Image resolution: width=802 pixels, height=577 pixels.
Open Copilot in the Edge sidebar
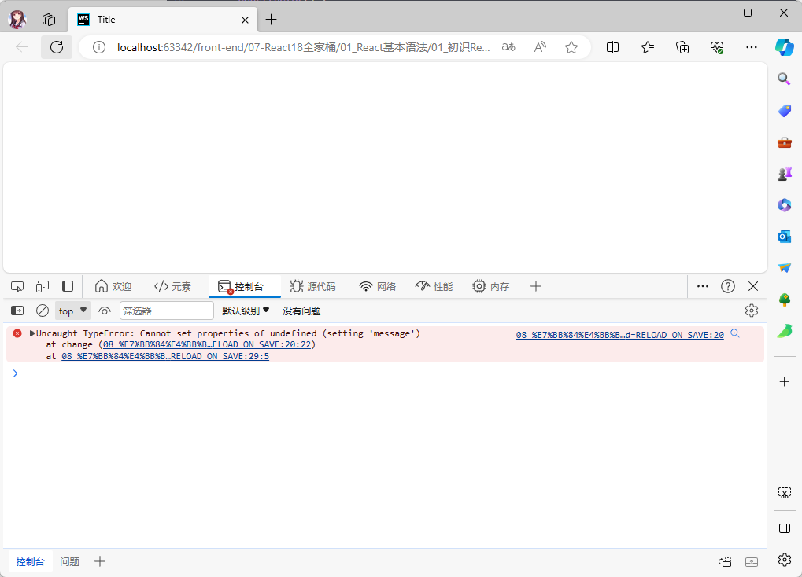784,46
